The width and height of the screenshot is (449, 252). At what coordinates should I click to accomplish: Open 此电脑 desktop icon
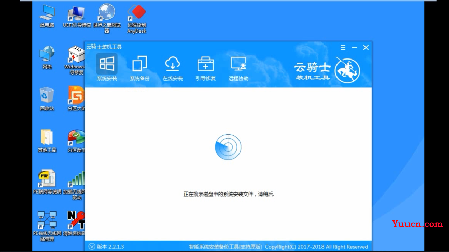coord(47,16)
